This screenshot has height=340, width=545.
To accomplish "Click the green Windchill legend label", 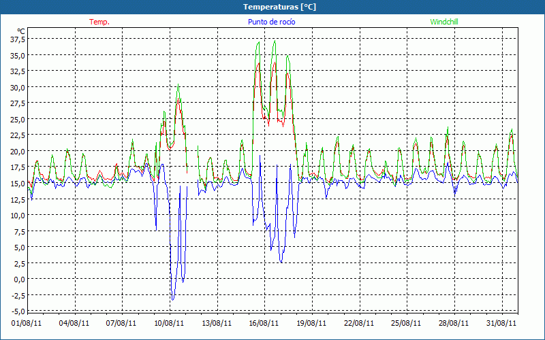I will pyautogui.click(x=444, y=22).
